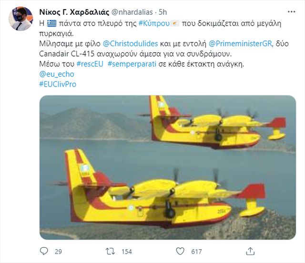Open the #semperparati hashtag

132,64
